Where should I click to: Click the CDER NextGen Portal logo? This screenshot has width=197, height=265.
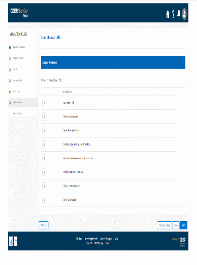tap(19, 13)
